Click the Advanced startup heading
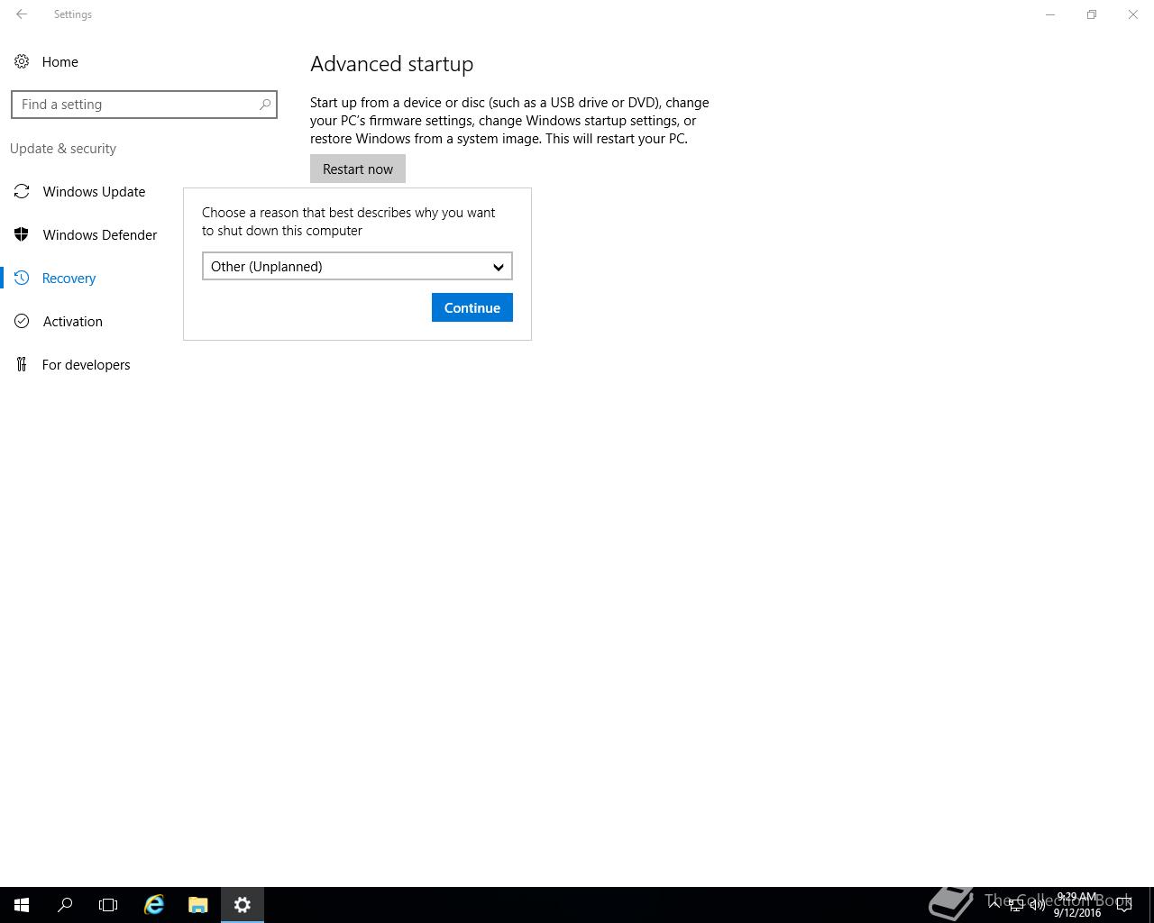The width and height of the screenshot is (1154, 923). (391, 64)
